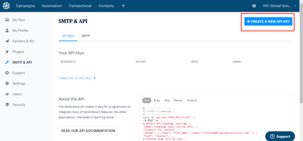Screen dimensions: 303x141
Task: Click the Support lifebuoy icon in sidebar
Action: (7, 73)
